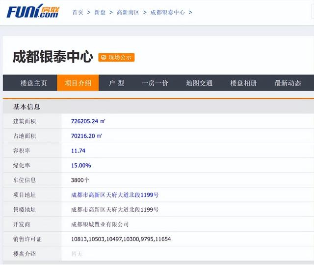This screenshot has width=314, height=265.
Task: Click the developer name 成都银城置业有限公司
Action: [100, 224]
